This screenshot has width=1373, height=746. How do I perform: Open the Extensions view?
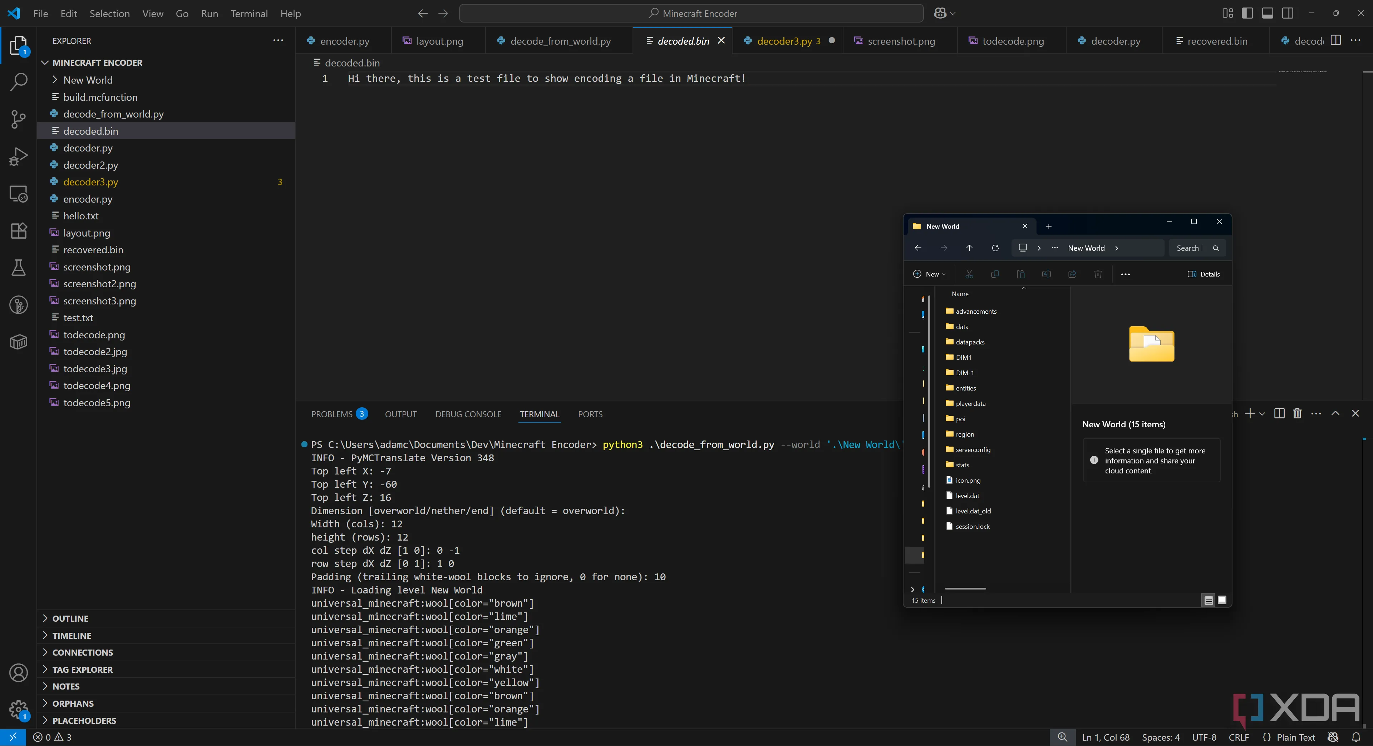point(19,230)
